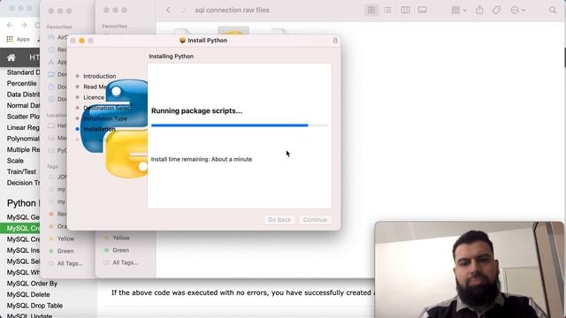Click the browser forward arrow

pyautogui.click(x=24, y=26)
